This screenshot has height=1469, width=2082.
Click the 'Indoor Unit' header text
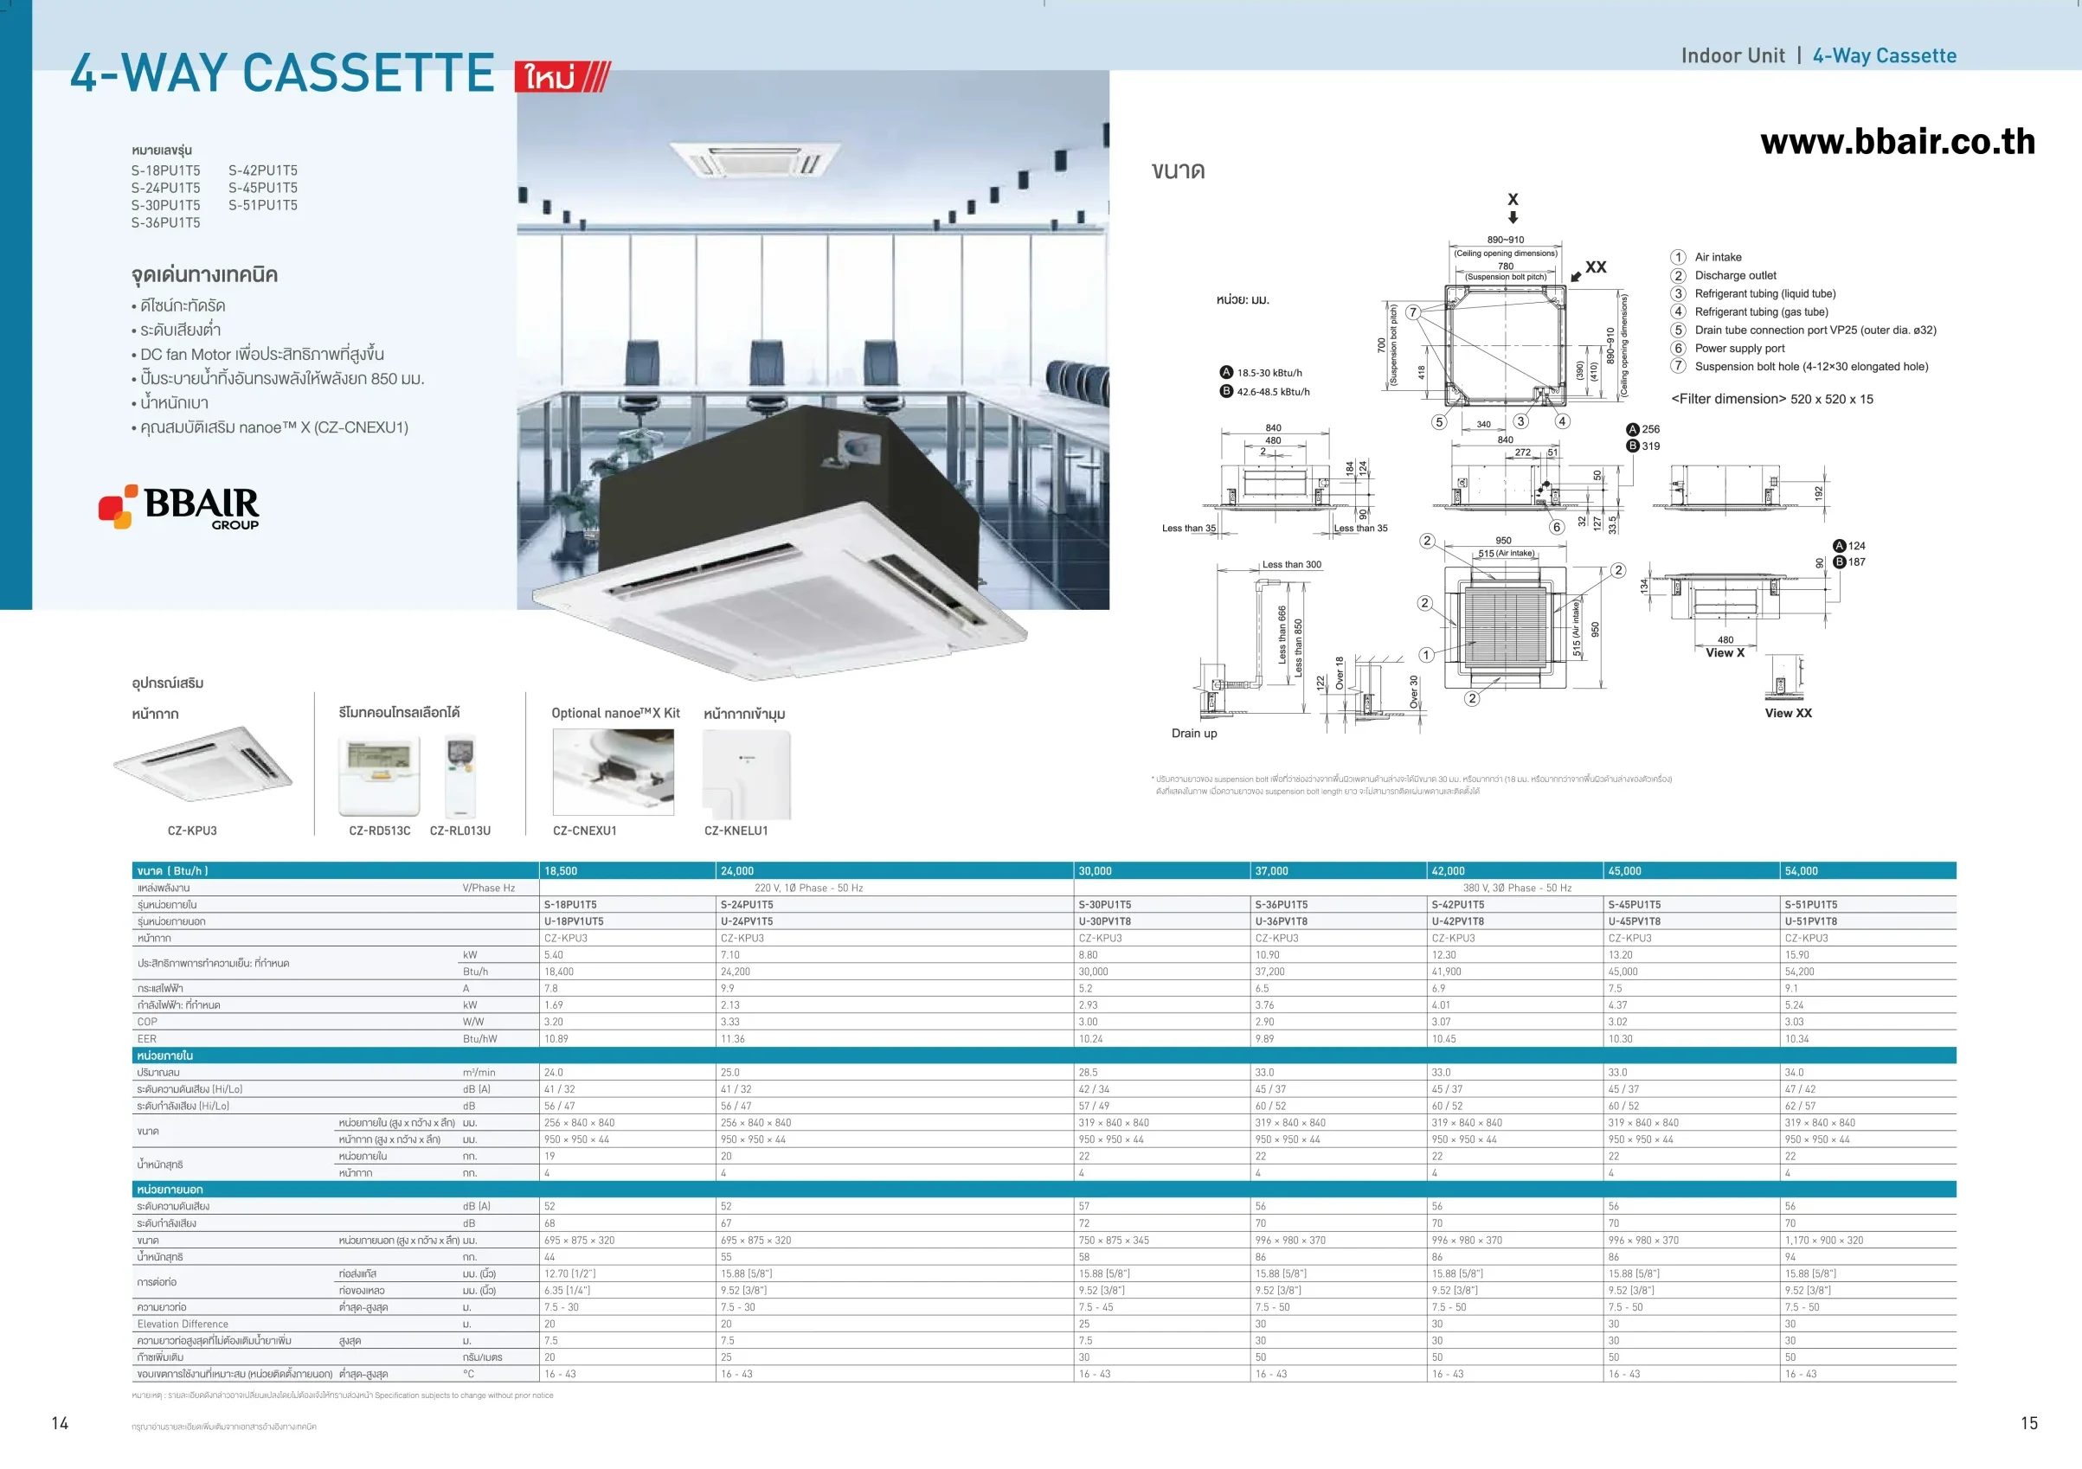[1732, 56]
